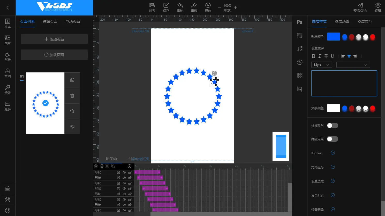Viewport: 385px width, 216px height.
Task: Switch to the 浮动页面 tab
Action: point(73,21)
